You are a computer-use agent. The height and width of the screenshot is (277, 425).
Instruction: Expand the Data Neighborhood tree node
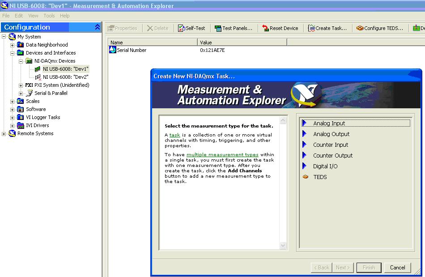coord(13,45)
